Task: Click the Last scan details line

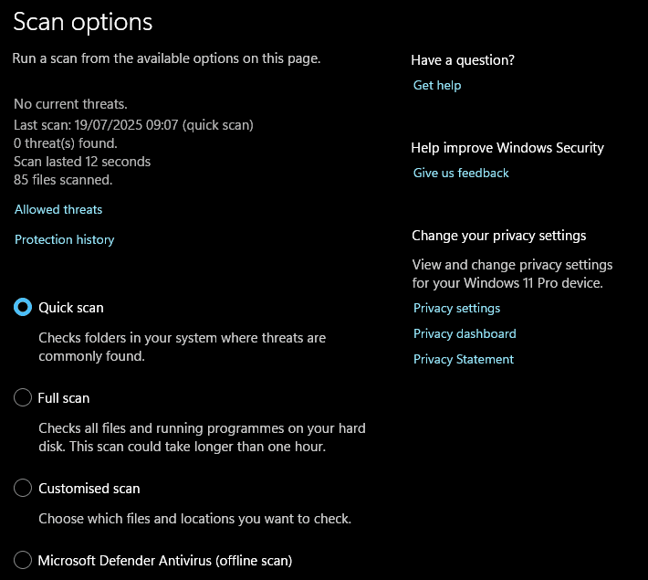Action: (x=133, y=125)
